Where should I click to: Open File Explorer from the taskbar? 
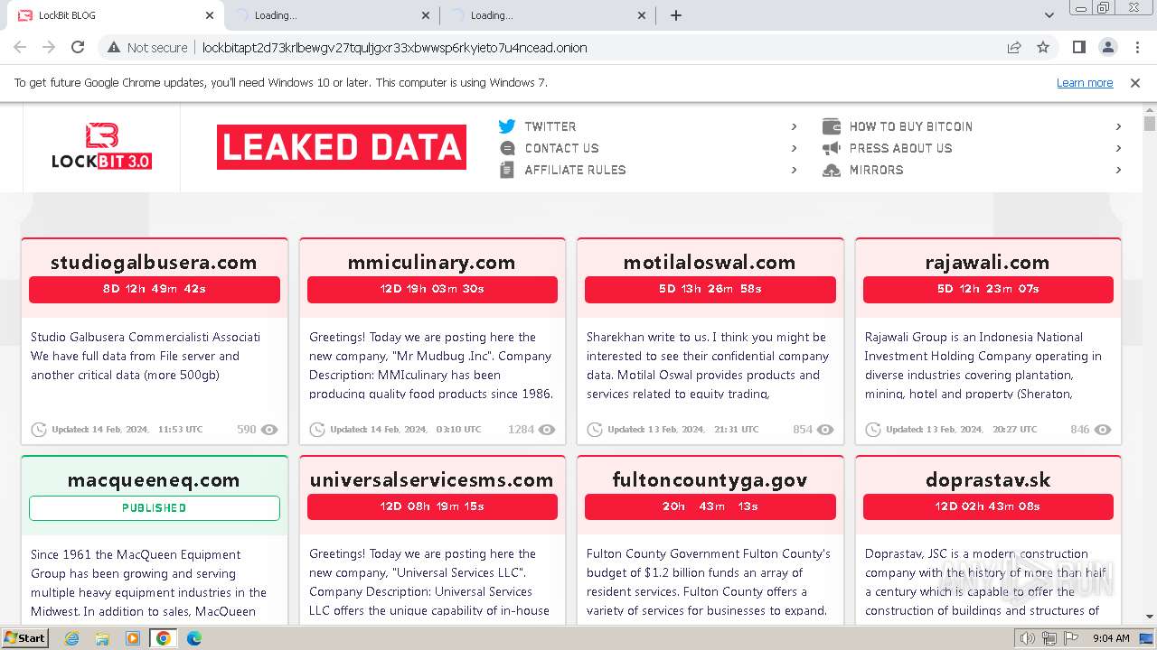(x=102, y=638)
